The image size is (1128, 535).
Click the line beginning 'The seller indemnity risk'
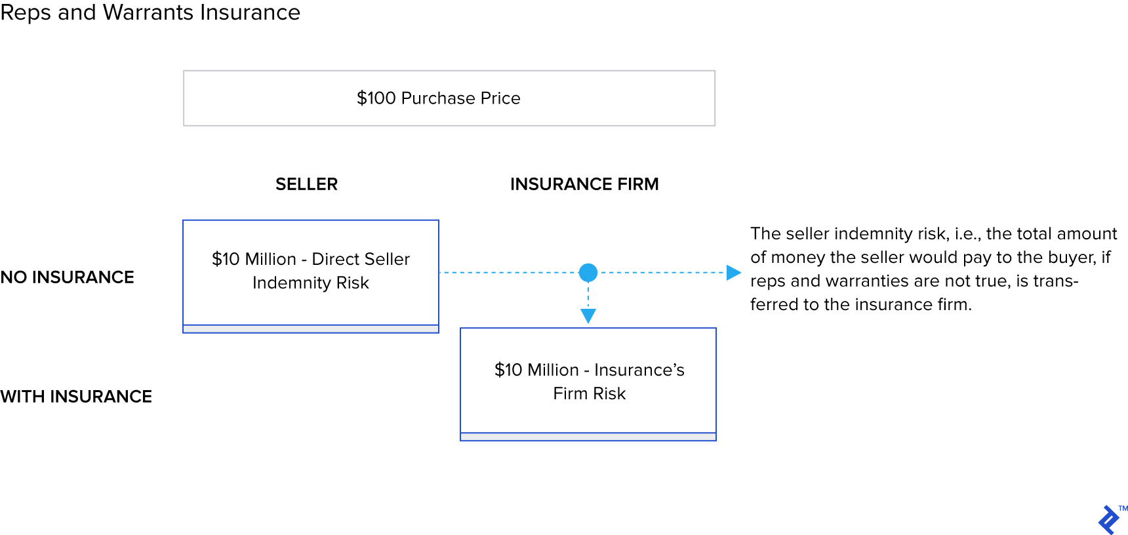tap(933, 234)
